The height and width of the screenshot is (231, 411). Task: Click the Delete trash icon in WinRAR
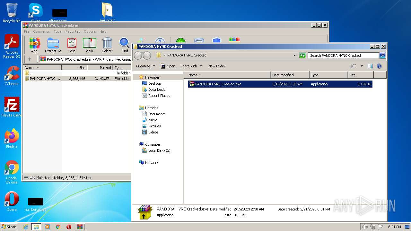tap(107, 43)
